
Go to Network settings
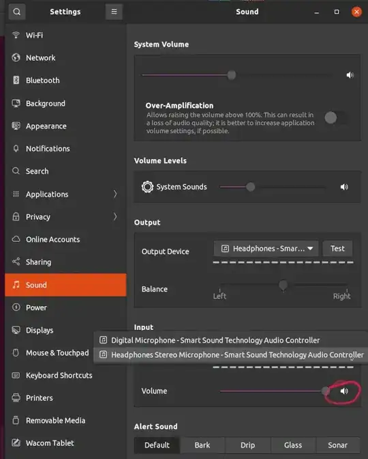(x=65, y=57)
